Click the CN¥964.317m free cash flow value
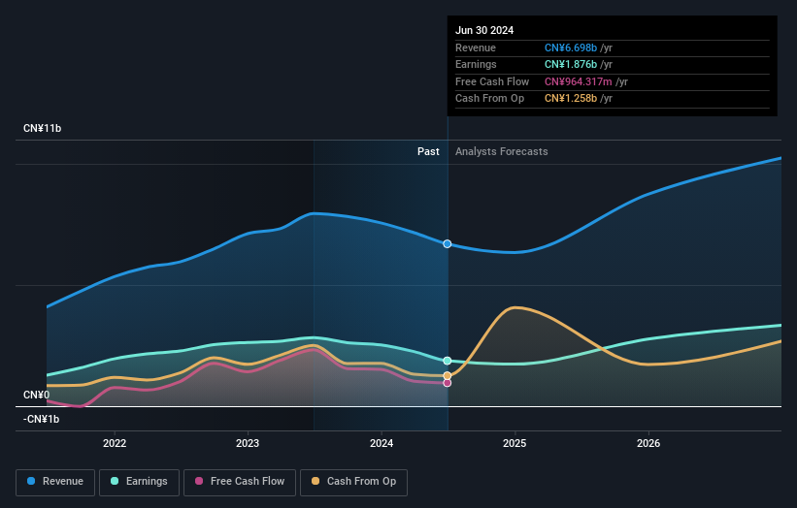 pyautogui.click(x=579, y=81)
